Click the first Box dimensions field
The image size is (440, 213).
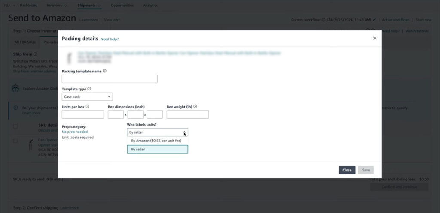[116, 114]
